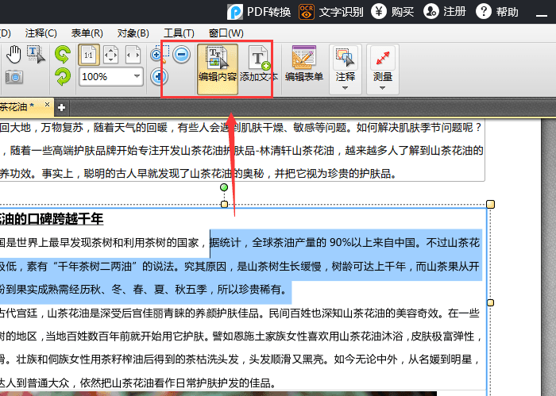The height and width of the screenshot is (396, 556).
Task: Toggle actual size 1:1 view
Action: click(88, 55)
